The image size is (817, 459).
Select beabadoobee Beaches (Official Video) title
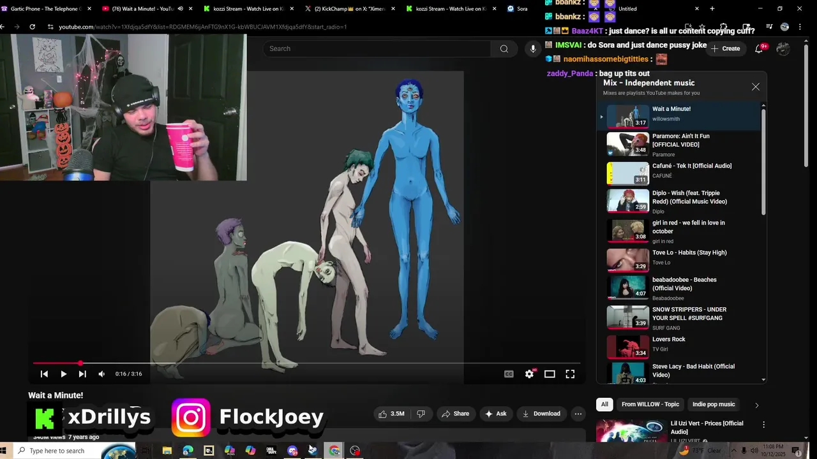[x=684, y=284]
